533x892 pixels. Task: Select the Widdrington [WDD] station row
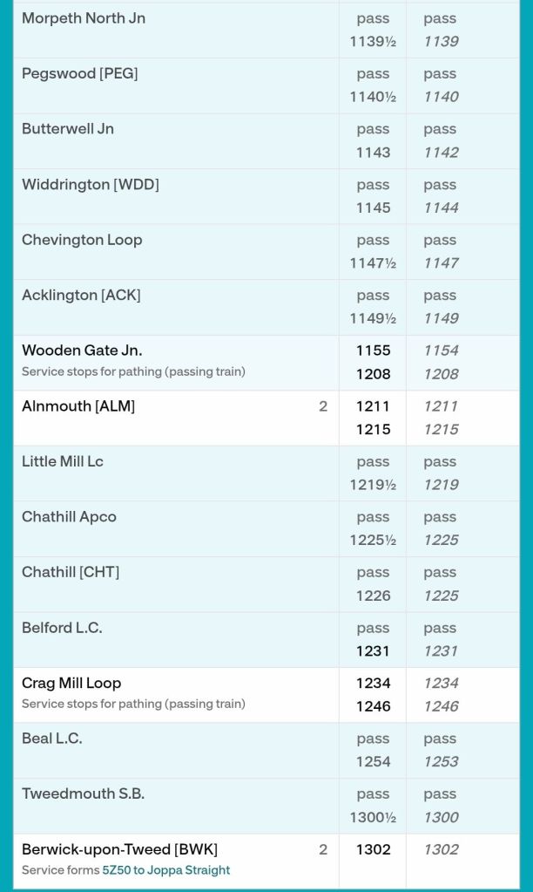pyautogui.click(x=266, y=196)
